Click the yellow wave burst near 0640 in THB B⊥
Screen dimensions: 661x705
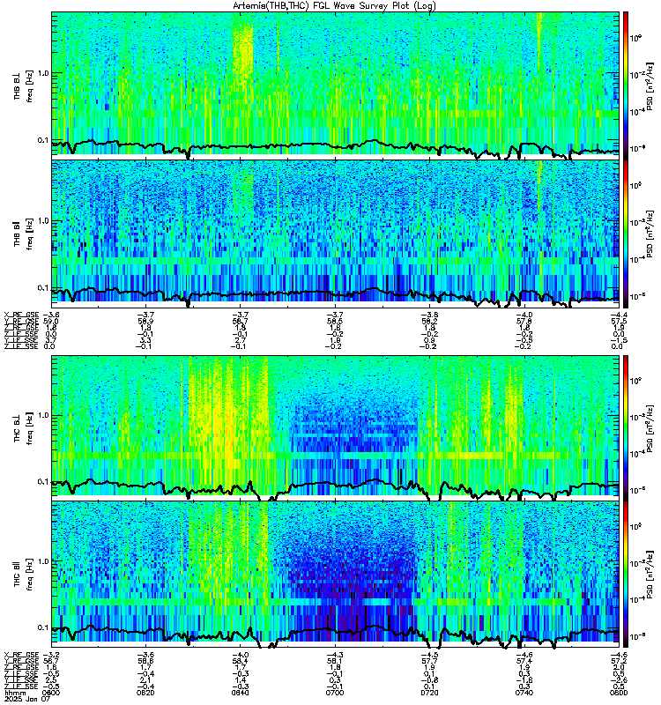click(243, 52)
